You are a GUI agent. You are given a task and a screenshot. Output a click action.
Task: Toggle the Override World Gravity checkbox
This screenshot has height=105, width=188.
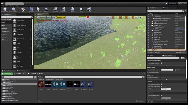[x=162, y=96]
